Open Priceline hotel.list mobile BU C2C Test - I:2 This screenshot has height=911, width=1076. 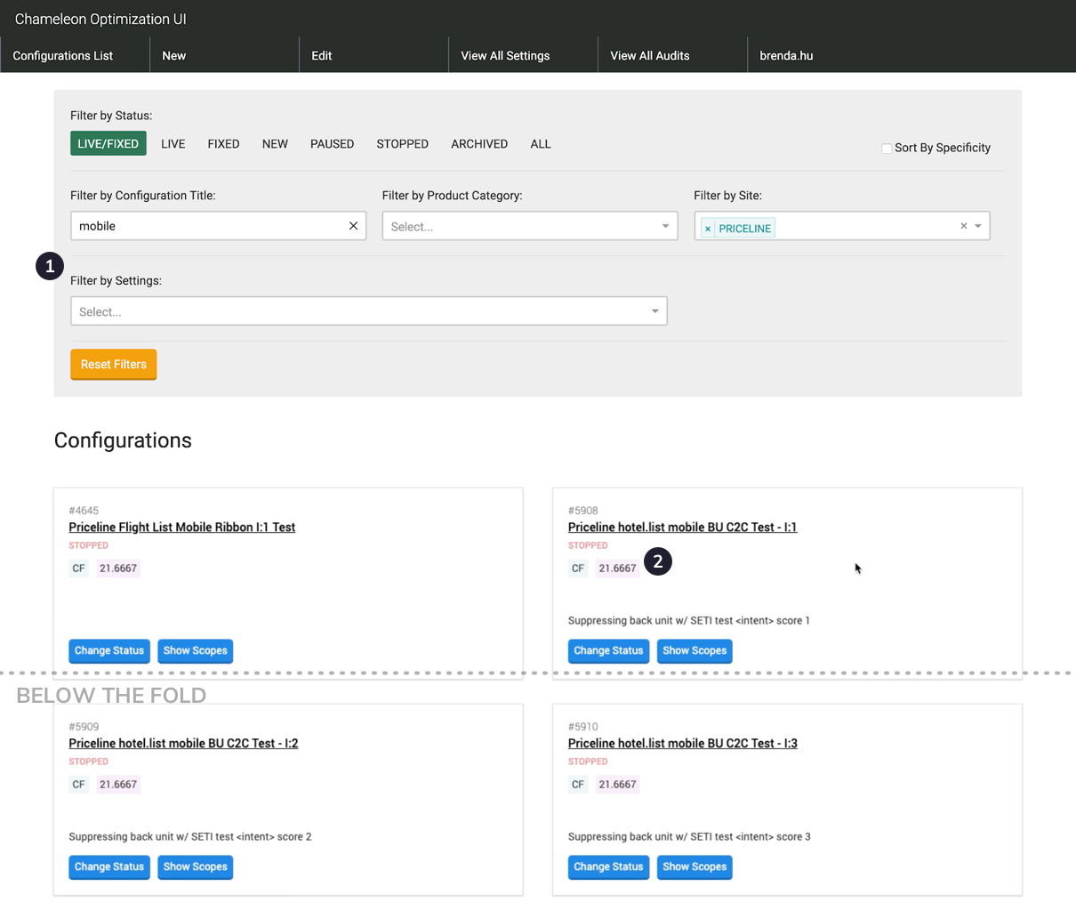coord(183,743)
